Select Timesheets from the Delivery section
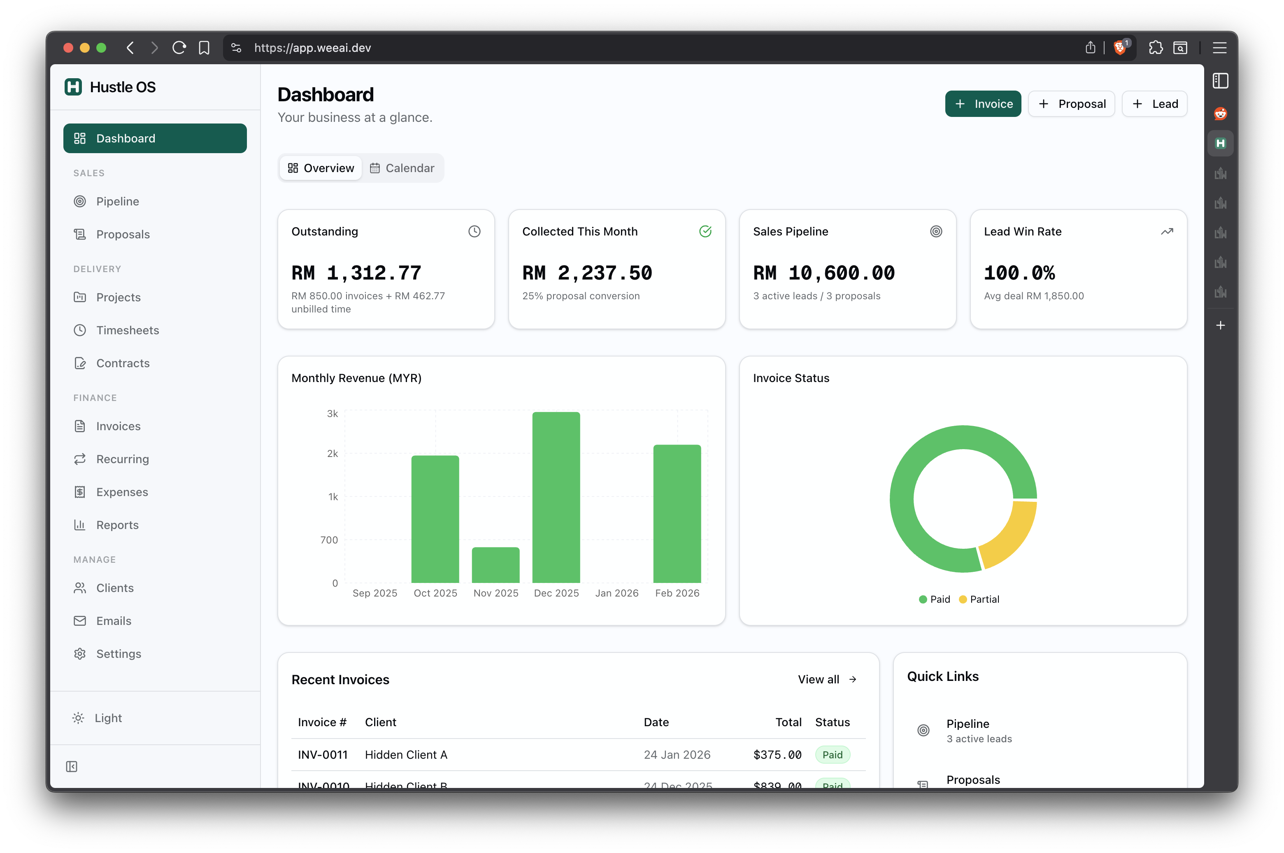Viewport: 1284px width, 853px height. [127, 330]
